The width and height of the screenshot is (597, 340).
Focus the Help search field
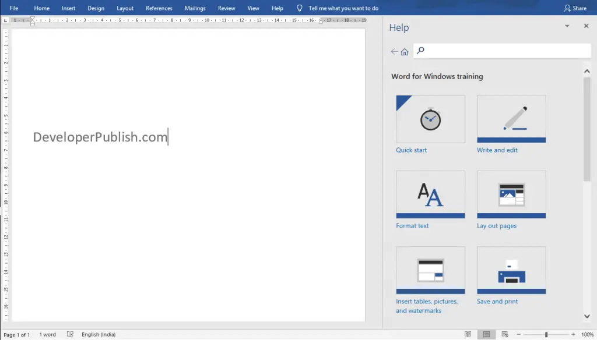click(502, 51)
